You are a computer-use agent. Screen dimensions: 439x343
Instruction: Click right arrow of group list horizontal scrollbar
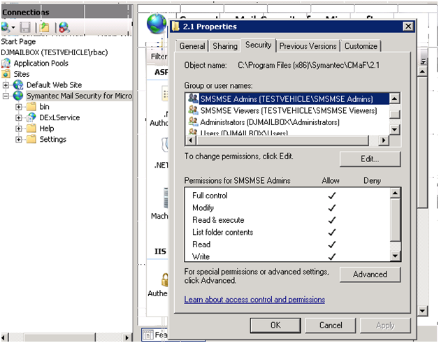click(383, 140)
